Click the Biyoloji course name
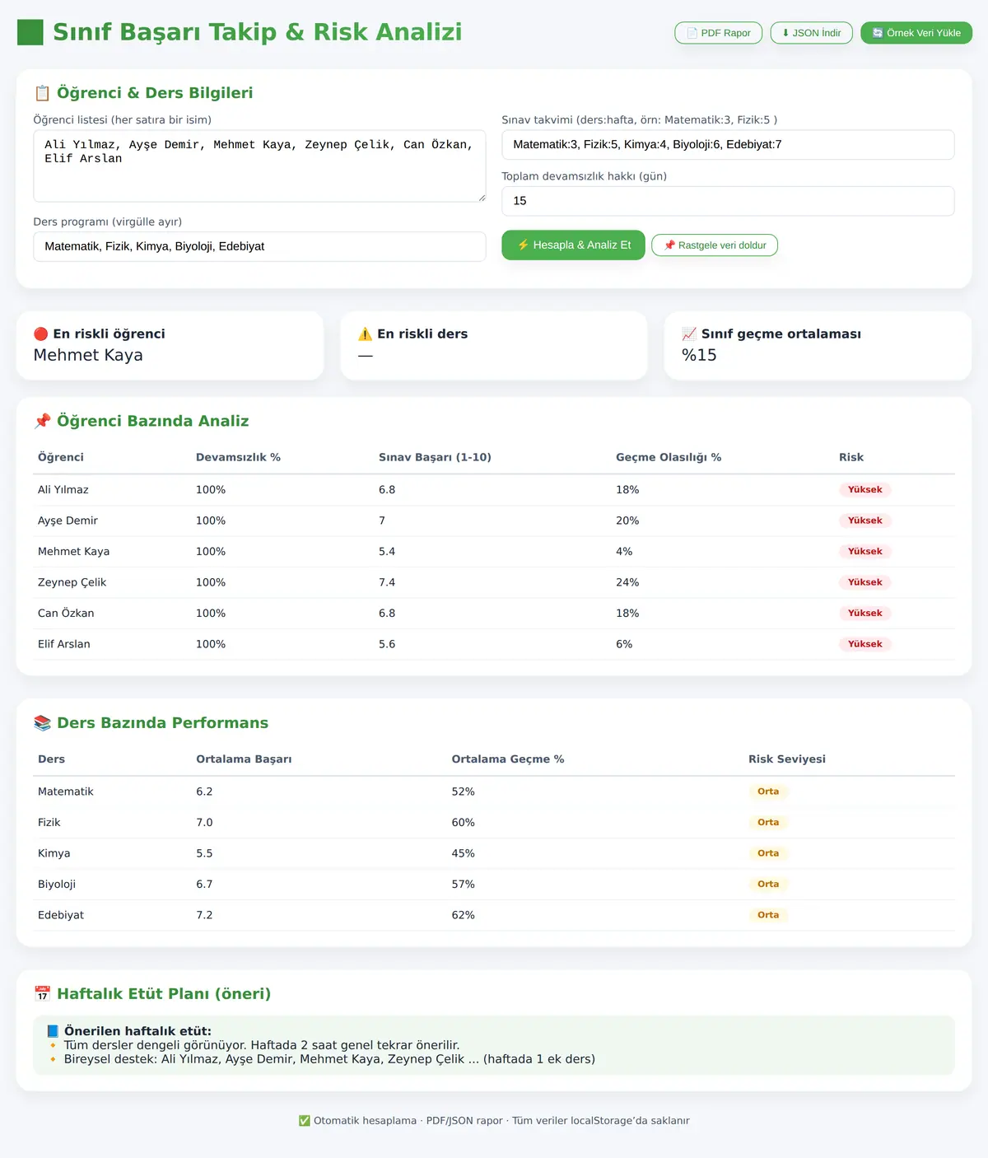 click(x=57, y=885)
